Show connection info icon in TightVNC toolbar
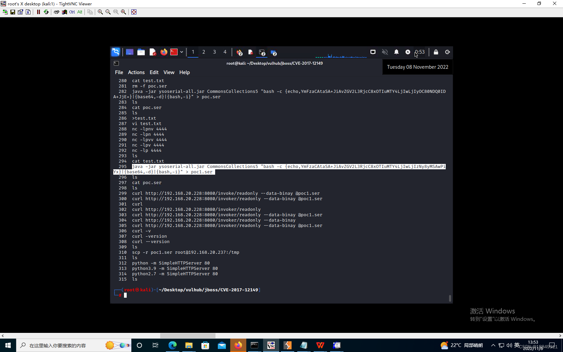This screenshot has height=352, width=563. tap(28, 12)
